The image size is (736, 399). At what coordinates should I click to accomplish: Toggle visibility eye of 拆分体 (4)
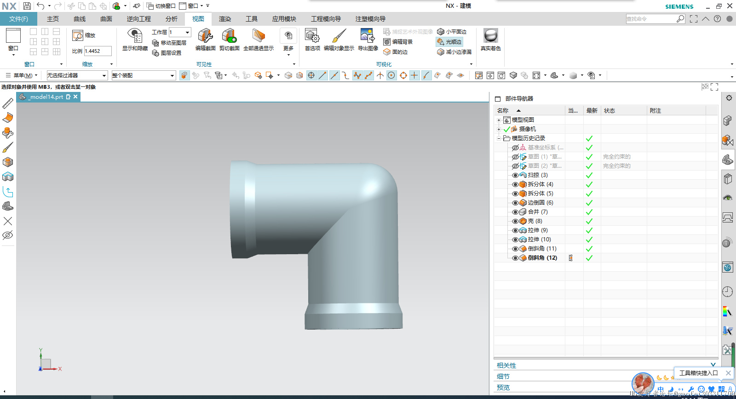[515, 184]
